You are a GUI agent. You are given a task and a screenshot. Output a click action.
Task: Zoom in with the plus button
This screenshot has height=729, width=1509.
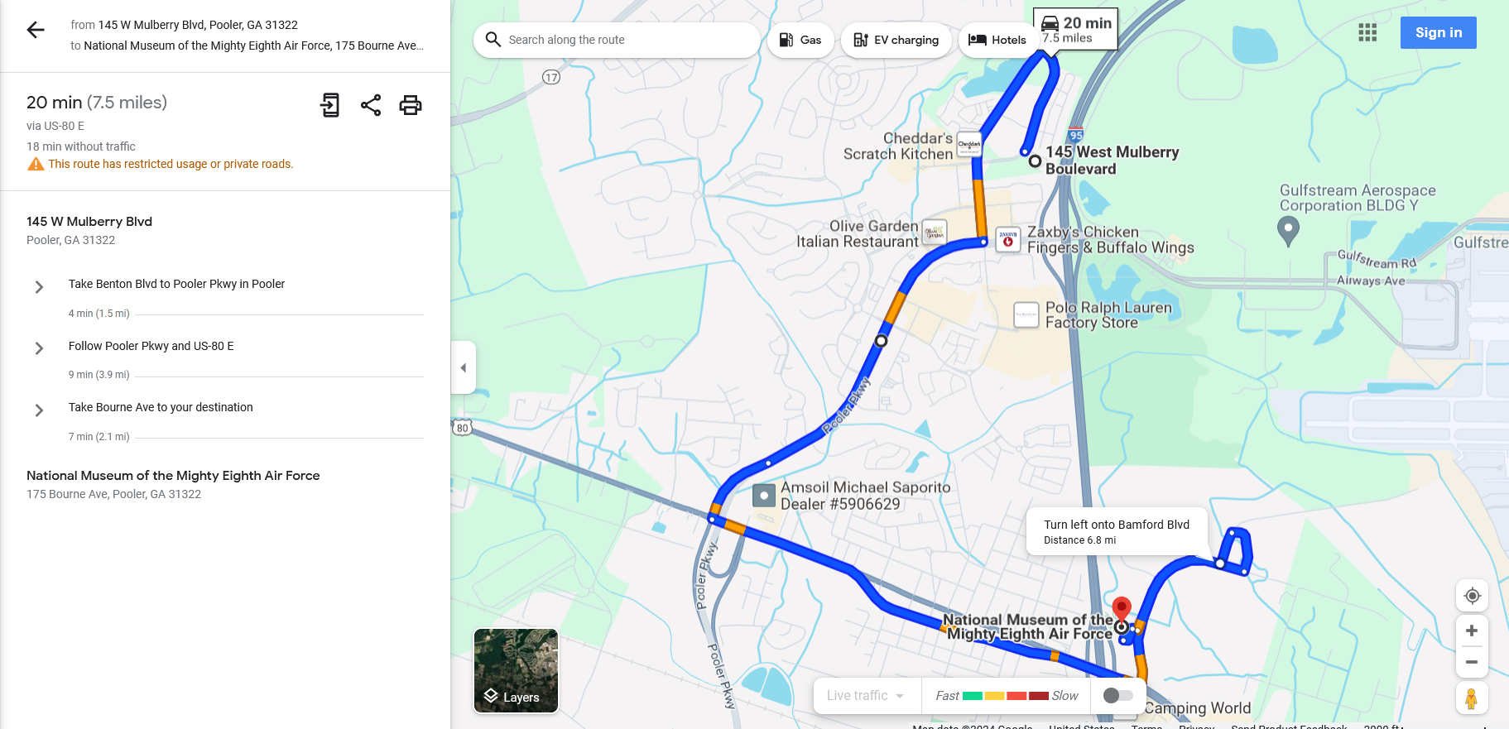(x=1472, y=631)
